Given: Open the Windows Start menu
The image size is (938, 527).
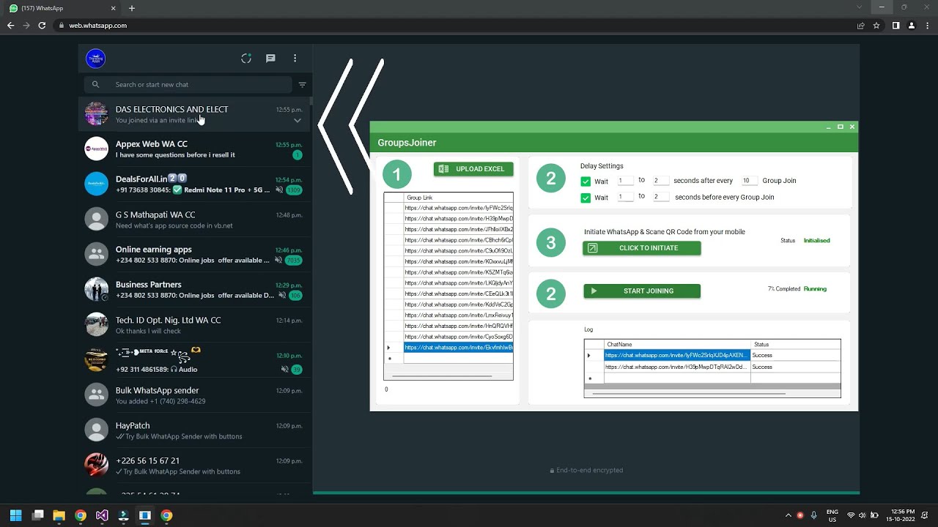Looking at the screenshot, I should point(14,516).
